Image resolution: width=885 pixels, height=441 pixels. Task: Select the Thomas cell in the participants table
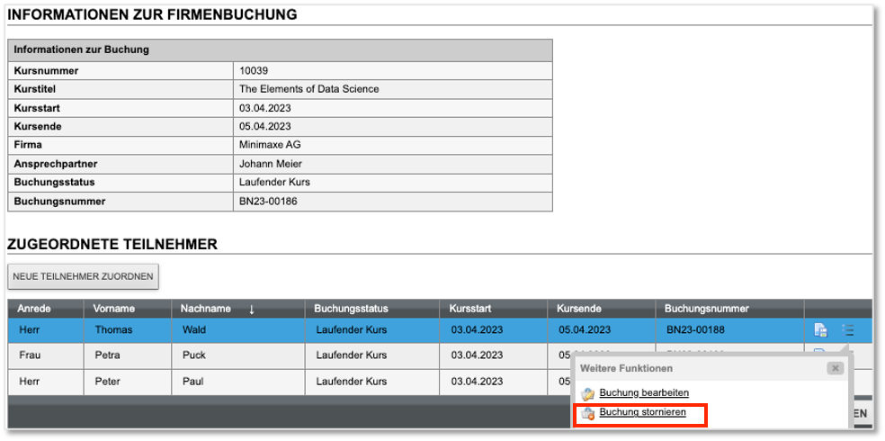[x=113, y=329]
